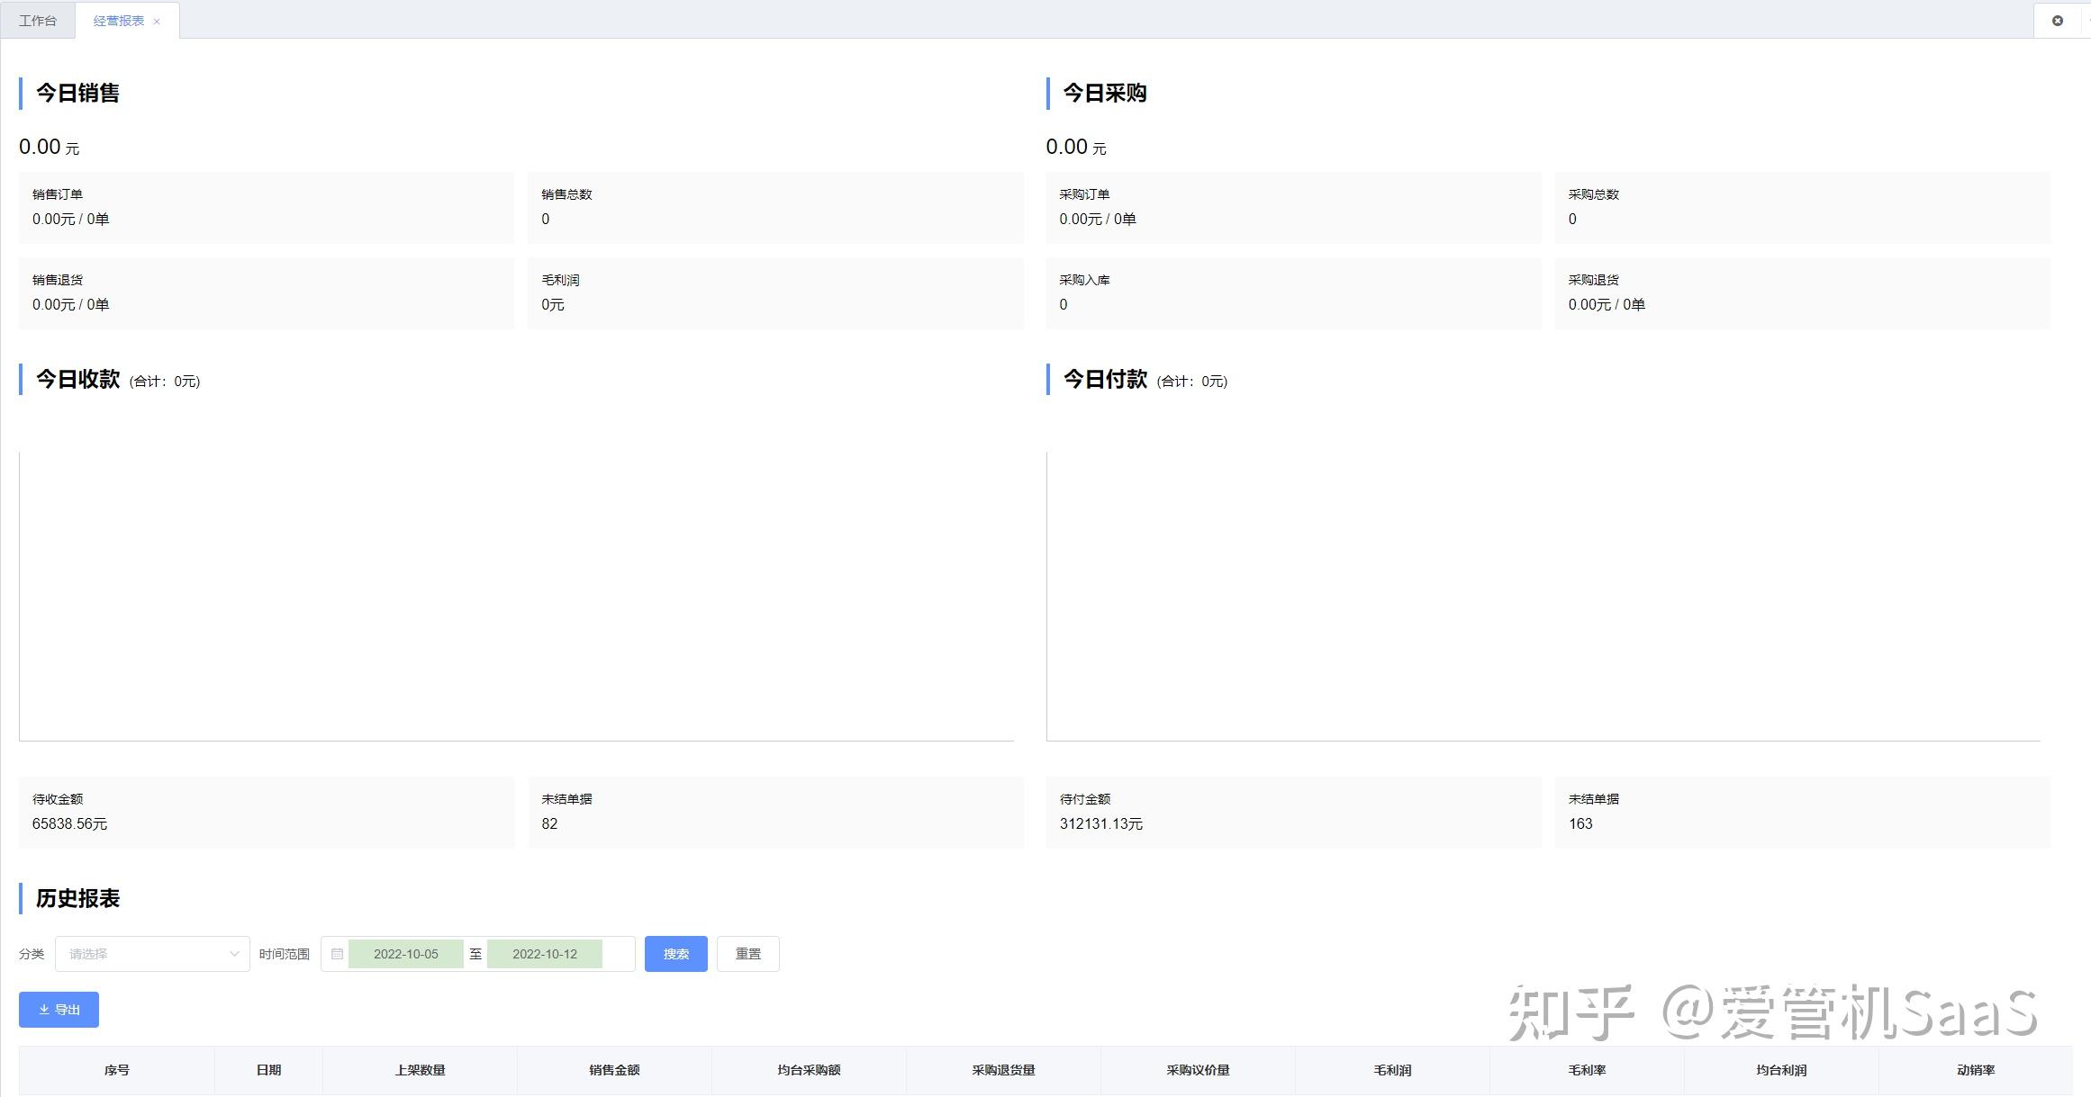Viewport: 2091px width, 1097px height.
Task: Click the 销售订单 summary card
Action: pos(267,207)
